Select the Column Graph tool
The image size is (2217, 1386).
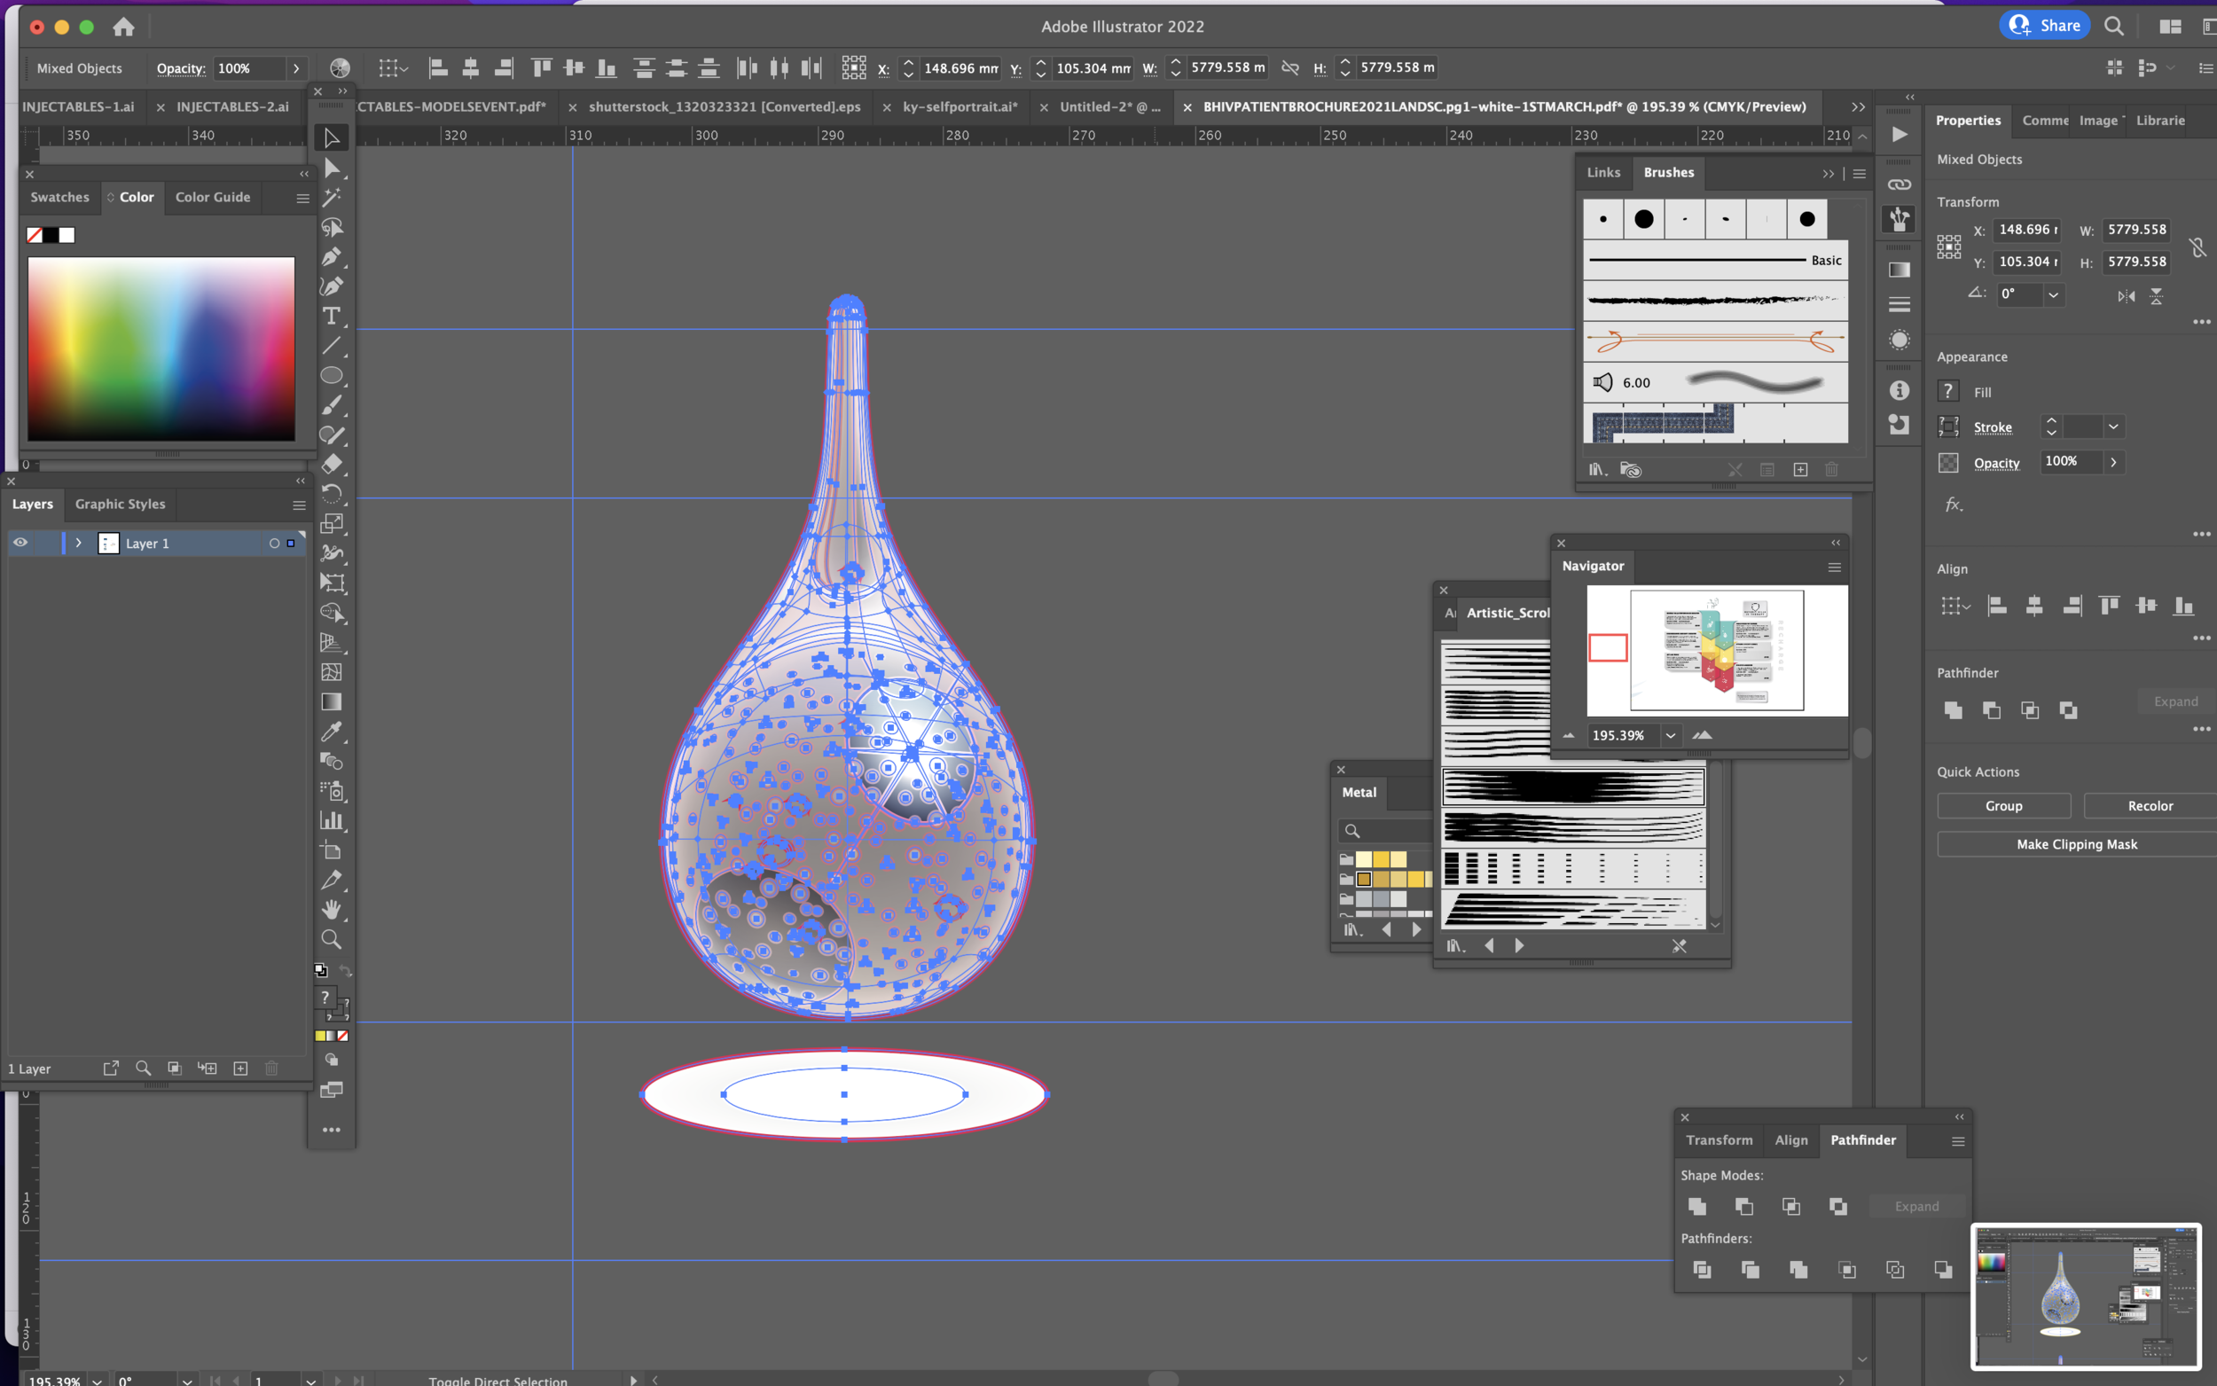331,820
